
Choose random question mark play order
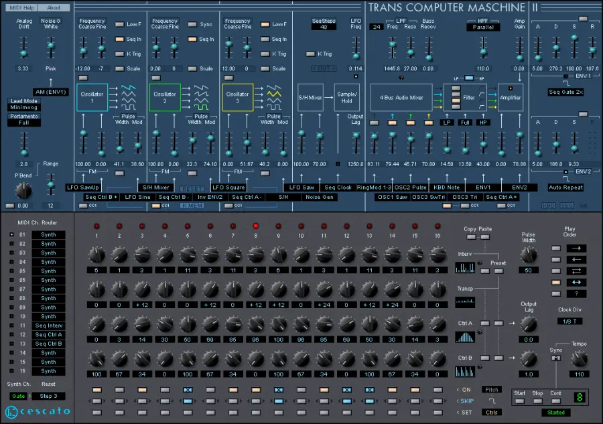point(576,293)
